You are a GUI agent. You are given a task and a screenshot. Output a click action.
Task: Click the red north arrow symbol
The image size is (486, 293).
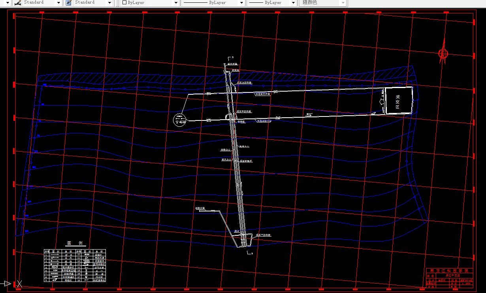(443, 52)
